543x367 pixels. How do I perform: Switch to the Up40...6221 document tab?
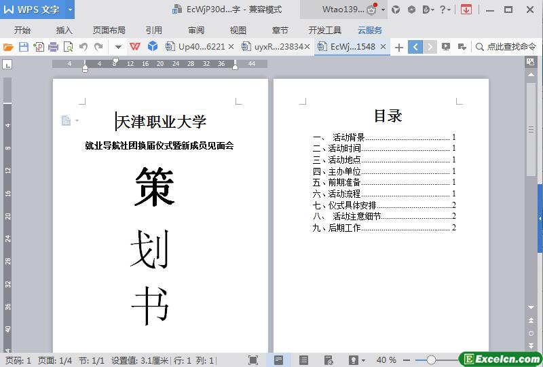tap(201, 47)
